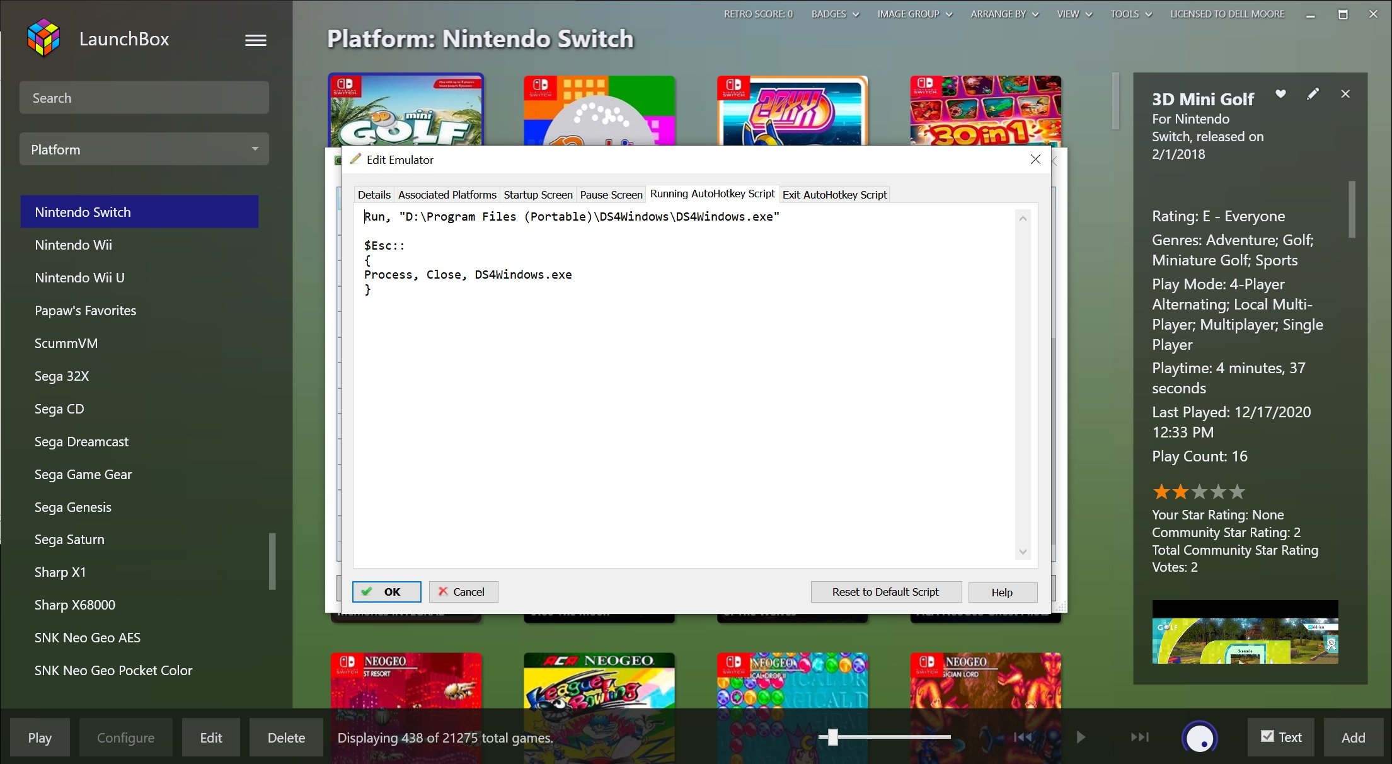
Task: Open the hamburger sidebar menu
Action: [x=255, y=40]
